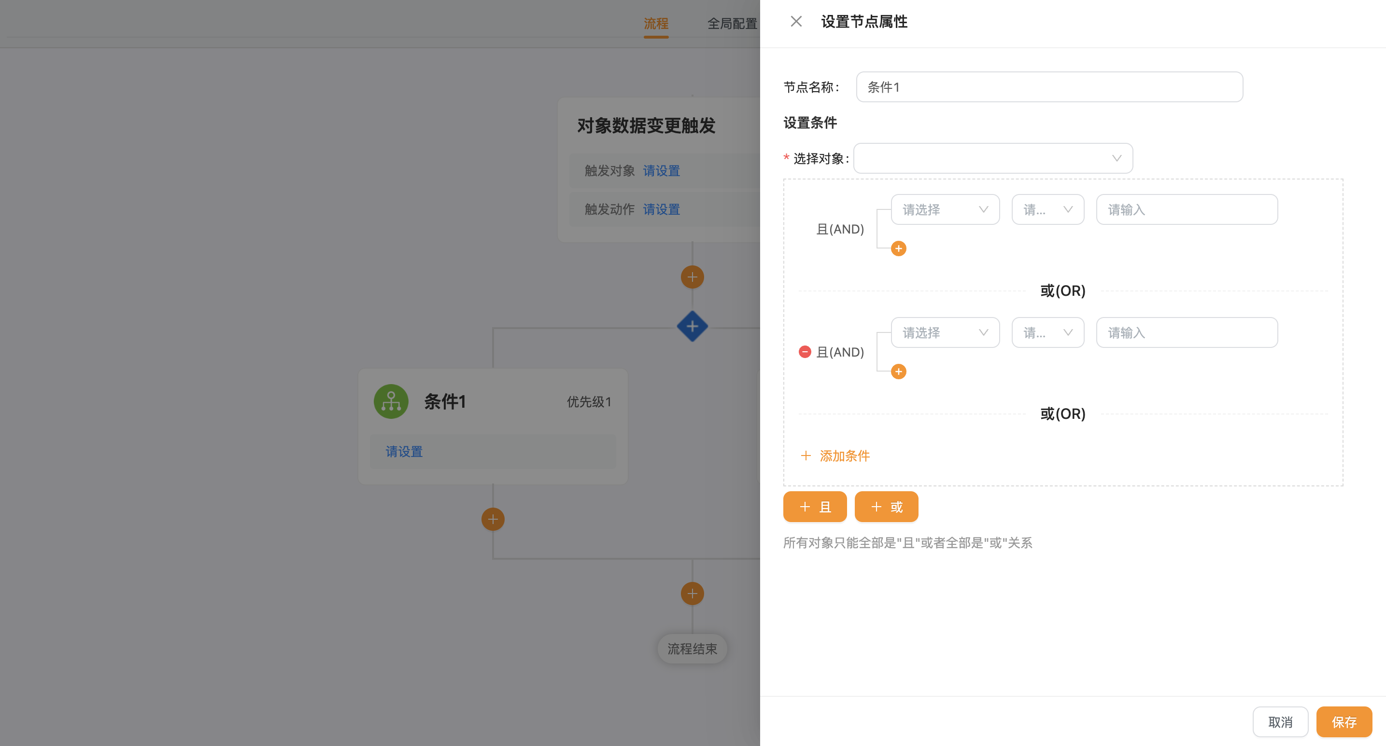1386x746 pixels.
Task: Click the 对象数据变更触发 card title
Action: click(646, 126)
